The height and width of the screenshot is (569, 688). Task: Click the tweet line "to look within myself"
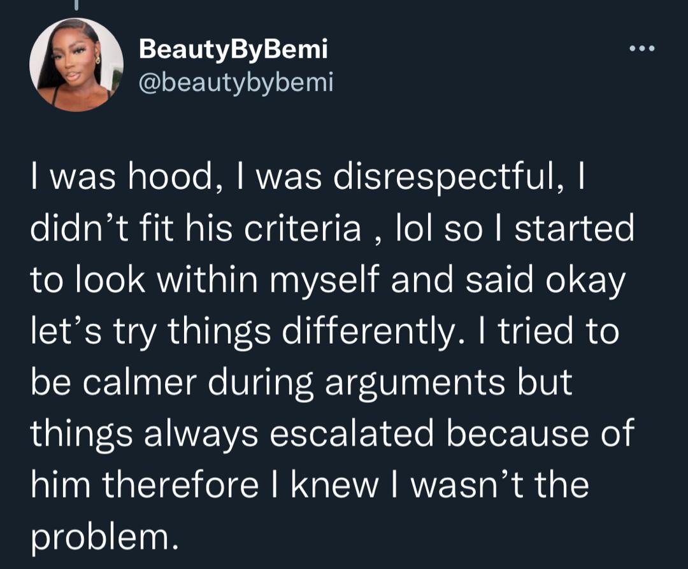pyautogui.click(x=204, y=280)
